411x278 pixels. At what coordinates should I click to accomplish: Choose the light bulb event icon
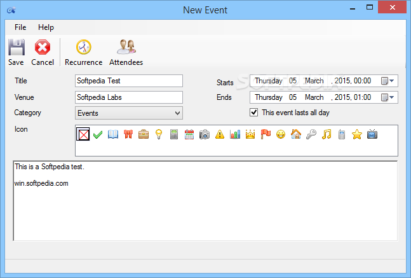pyautogui.click(x=159, y=134)
